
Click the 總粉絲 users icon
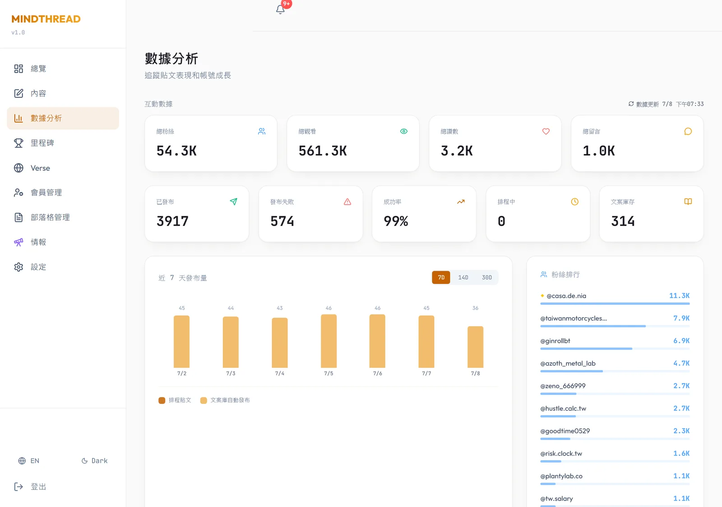262,131
